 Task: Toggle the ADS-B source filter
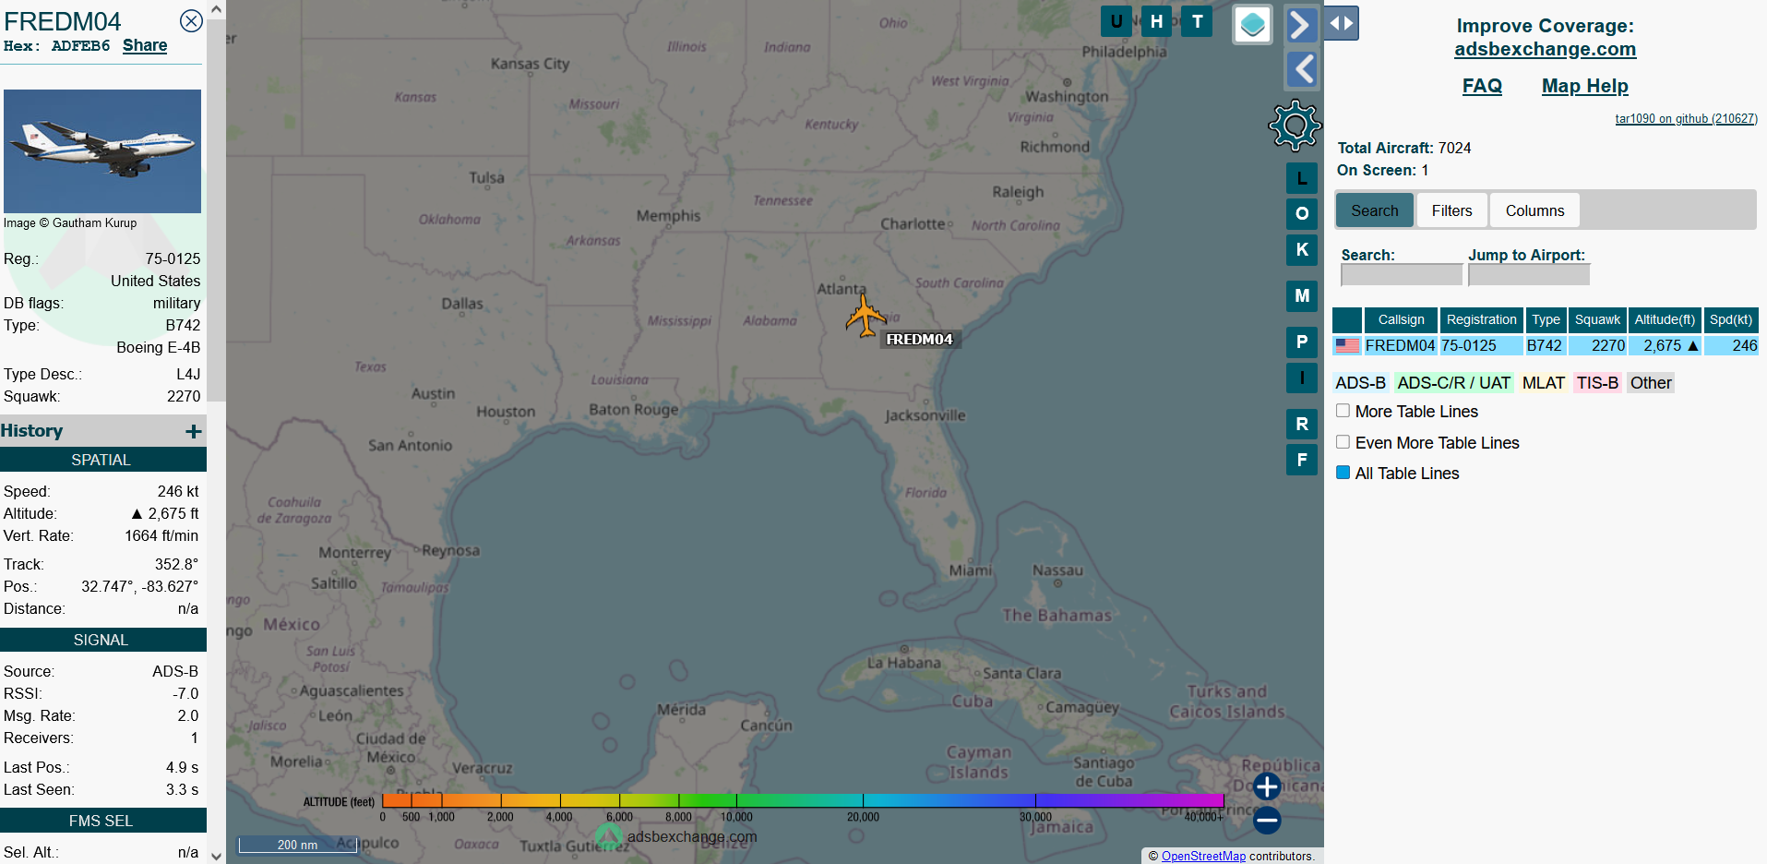pos(1360,383)
